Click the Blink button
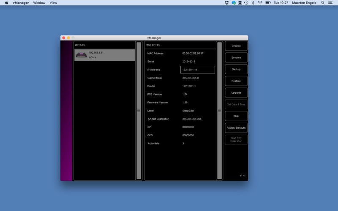This screenshot has width=338, height=211. [x=236, y=116]
